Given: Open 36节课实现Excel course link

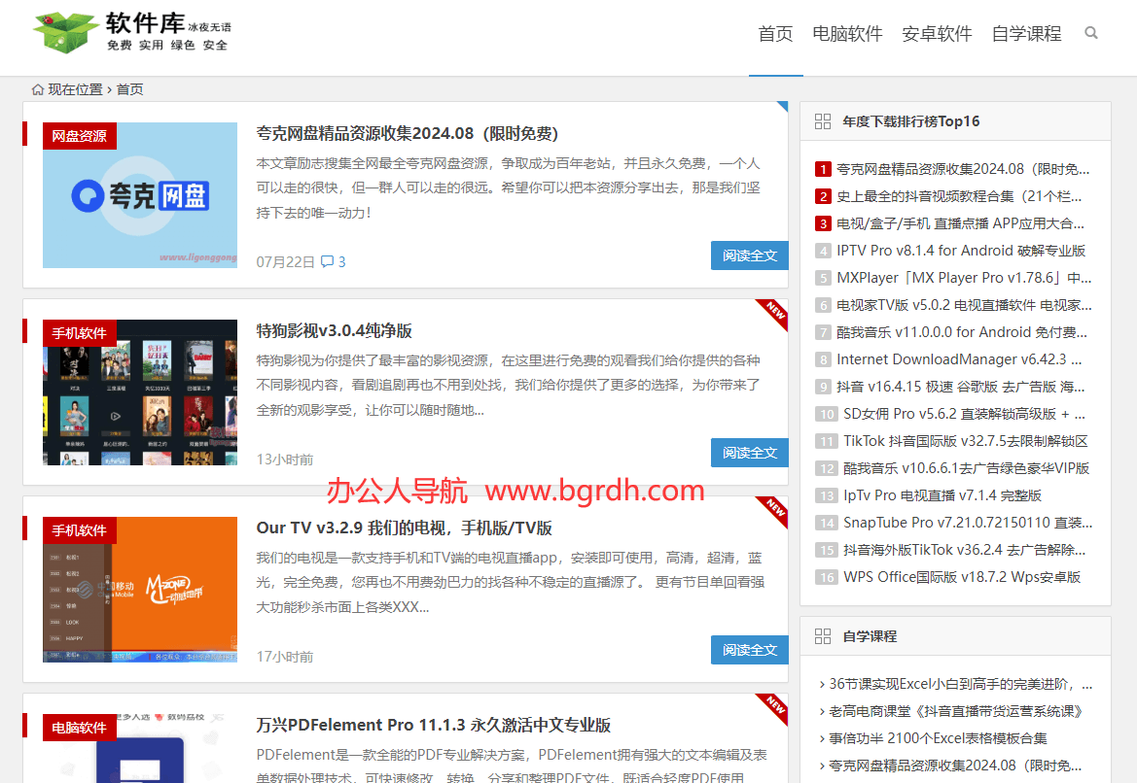Looking at the screenshot, I should (960, 684).
